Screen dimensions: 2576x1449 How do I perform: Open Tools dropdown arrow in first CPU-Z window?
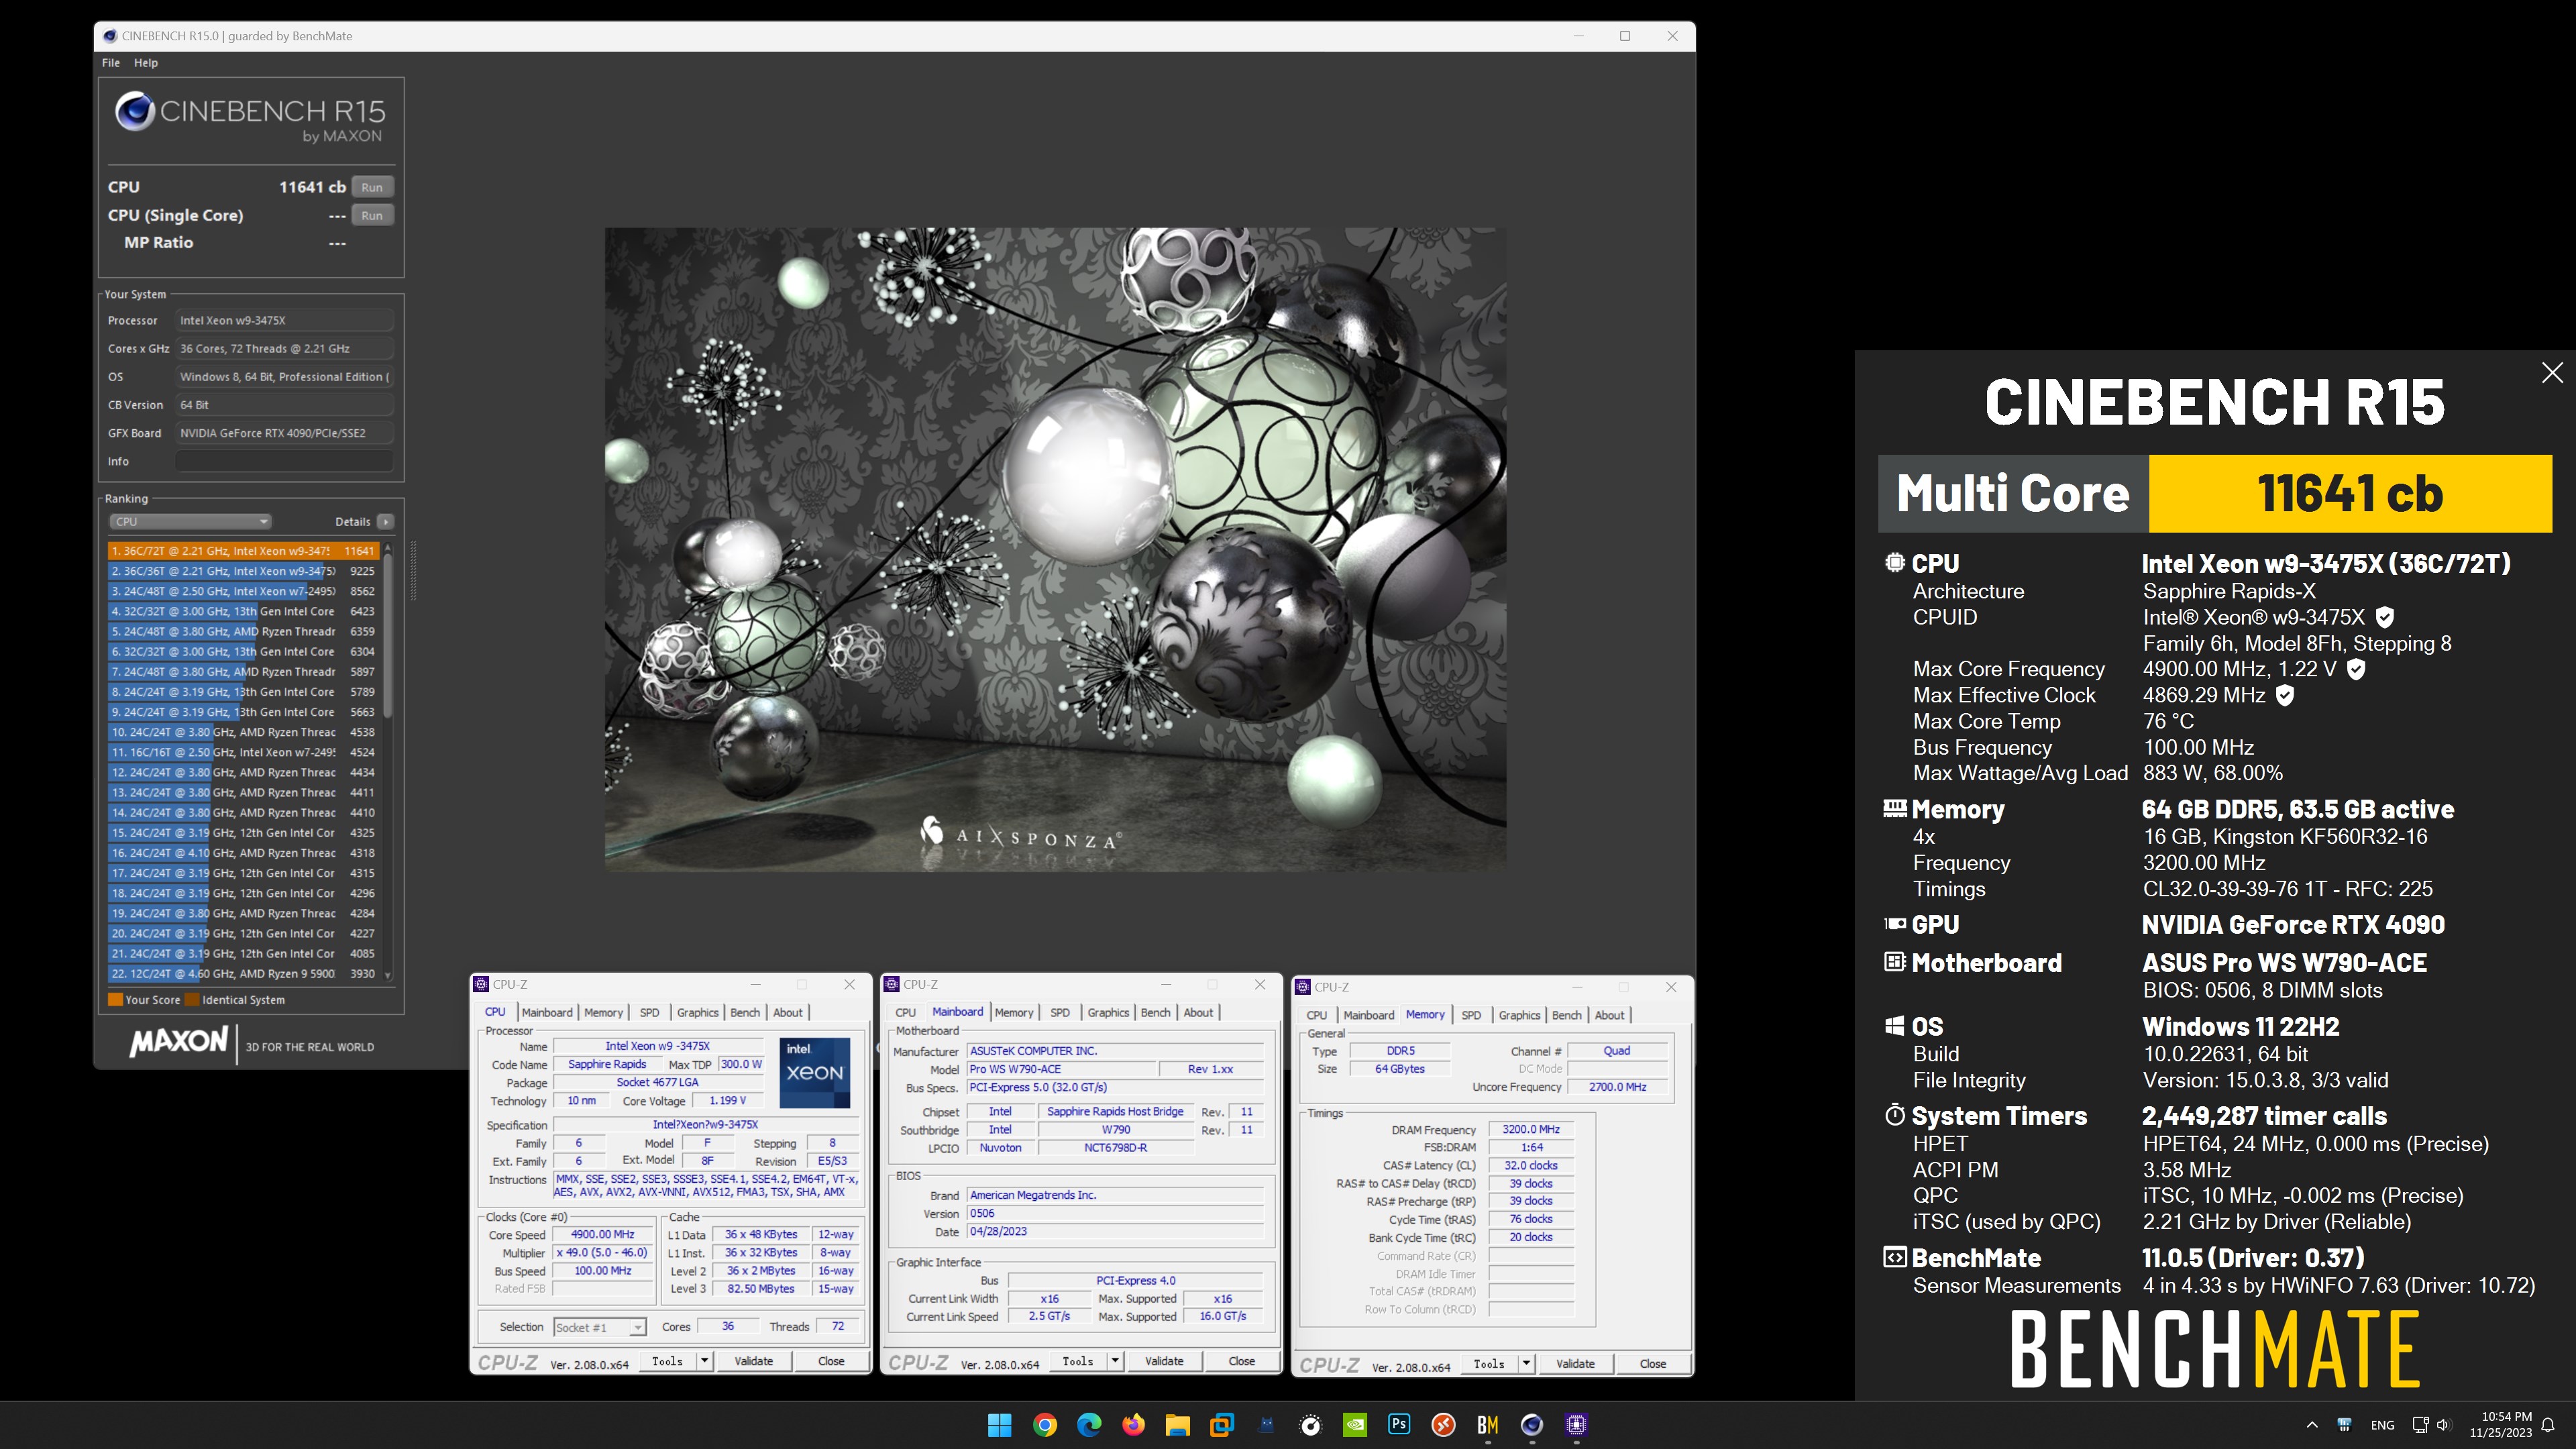coord(704,1361)
